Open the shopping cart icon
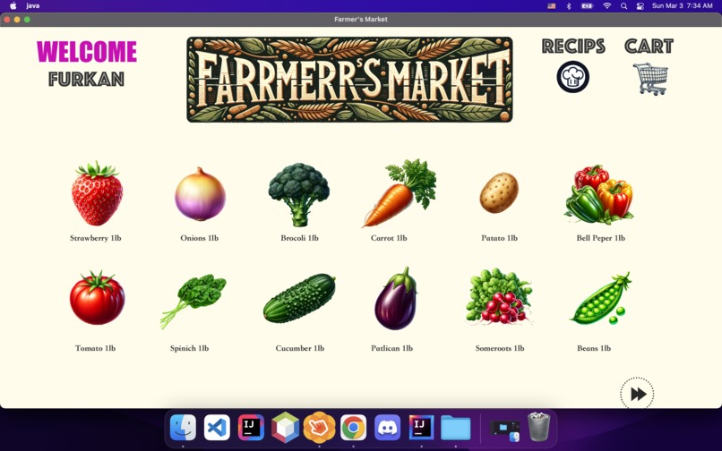The width and height of the screenshot is (722, 451). [651, 79]
